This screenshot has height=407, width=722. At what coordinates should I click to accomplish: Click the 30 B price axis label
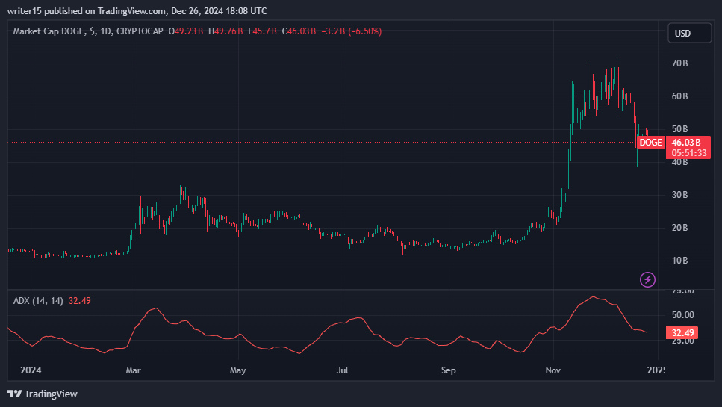pyautogui.click(x=679, y=195)
